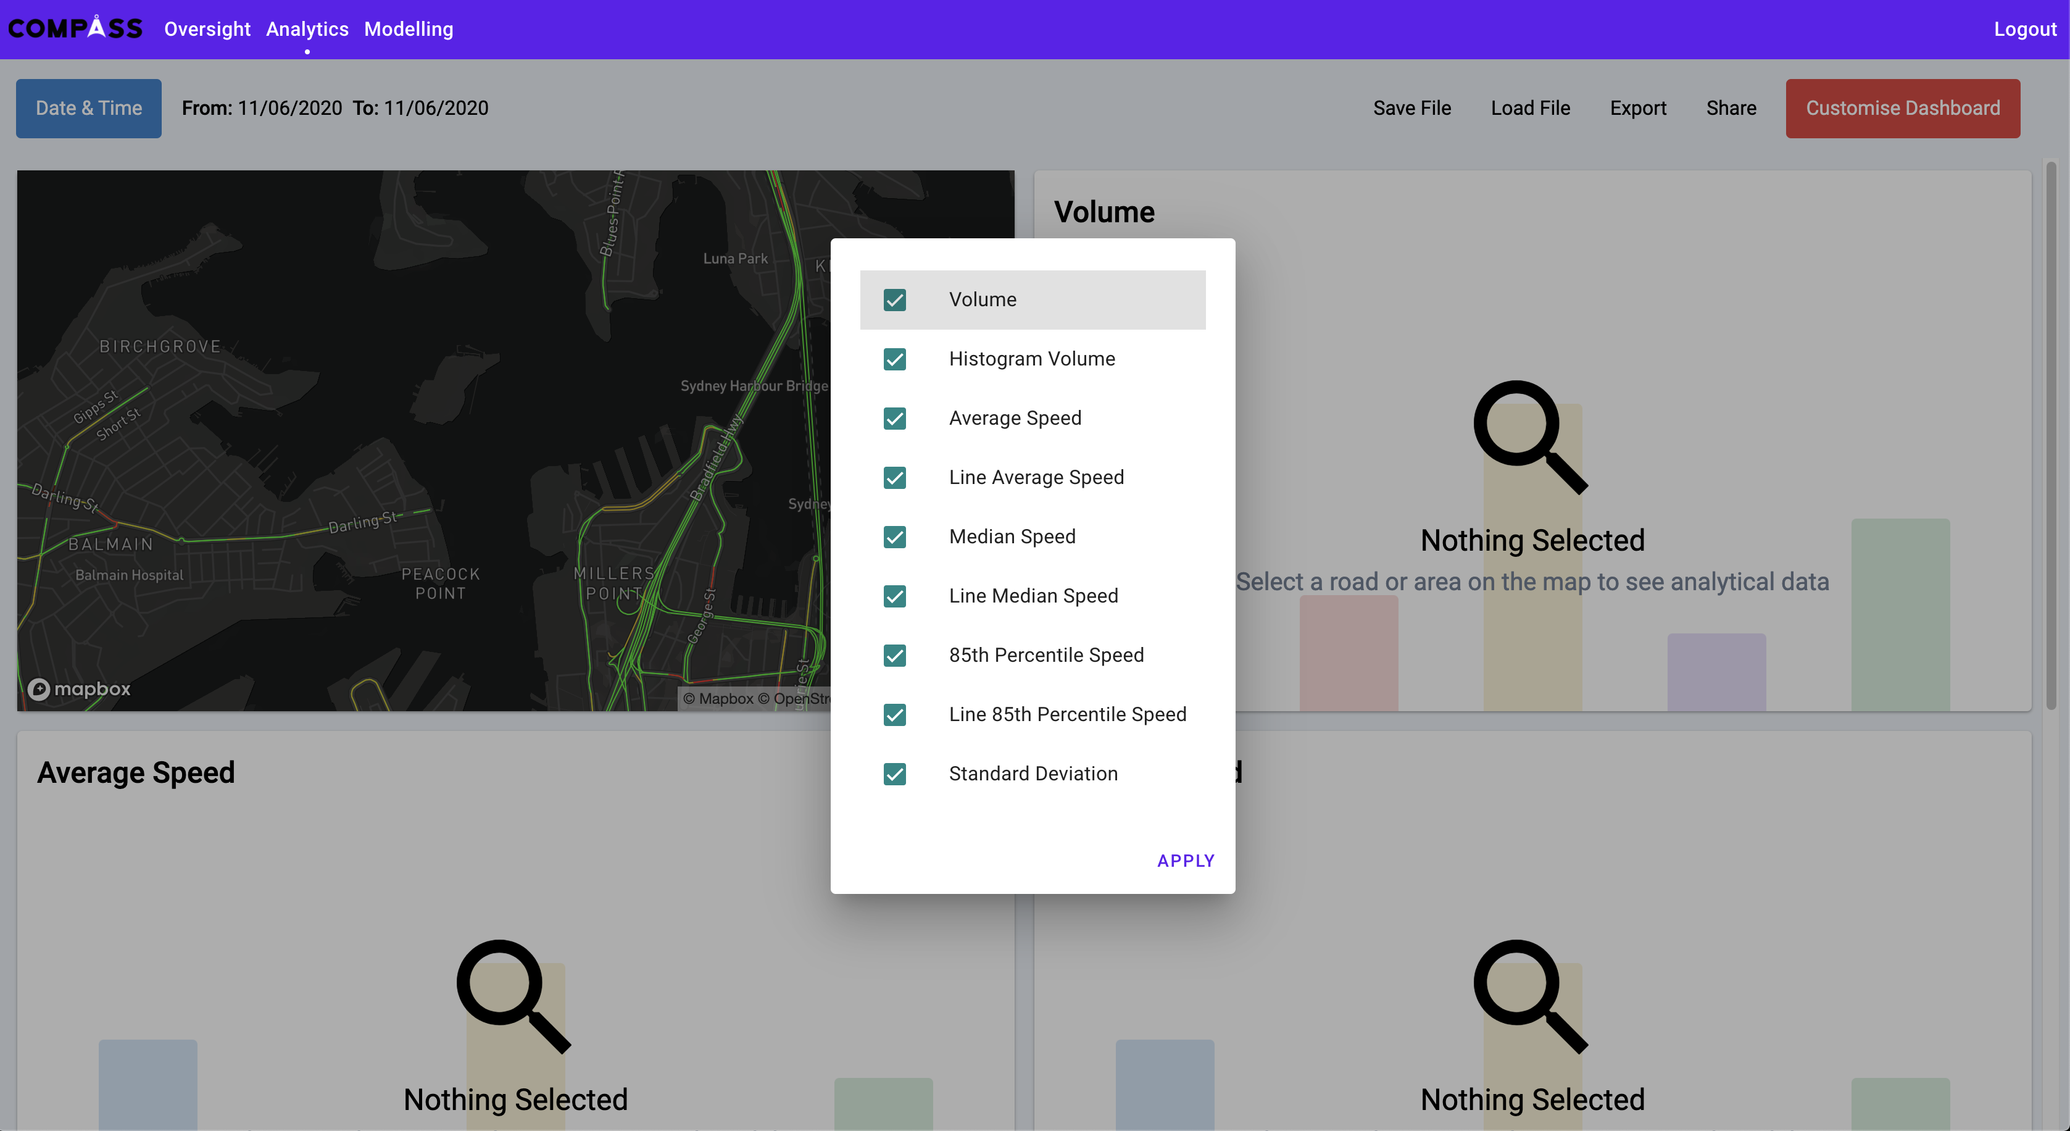This screenshot has width=2070, height=1131.
Task: Select the Histogram Volume label
Action: pos(1032,359)
